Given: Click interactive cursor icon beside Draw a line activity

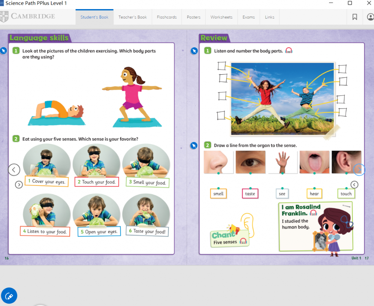Looking at the screenshot, I should click(194, 146).
